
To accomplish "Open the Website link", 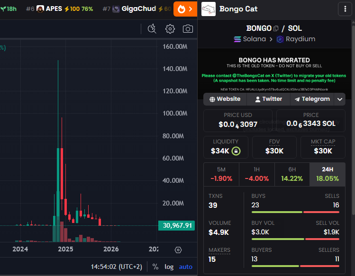I will (225, 99).
